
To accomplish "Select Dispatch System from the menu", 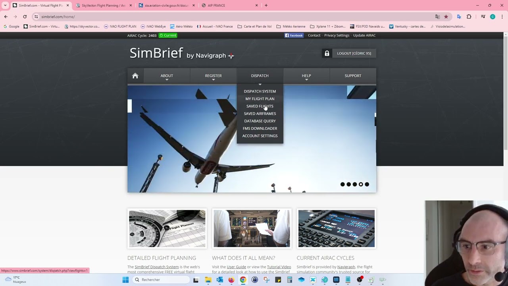I will 260,91.
